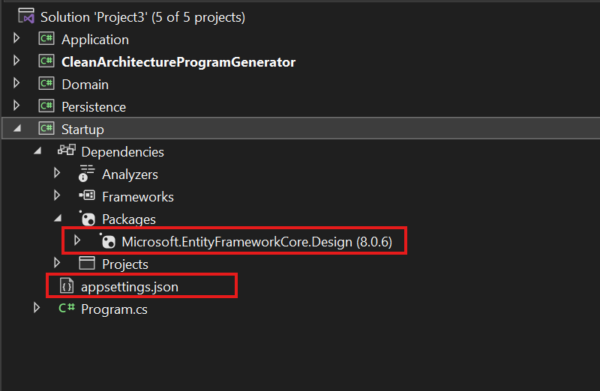
Task: Expand the Application project node
Action: click(16, 38)
